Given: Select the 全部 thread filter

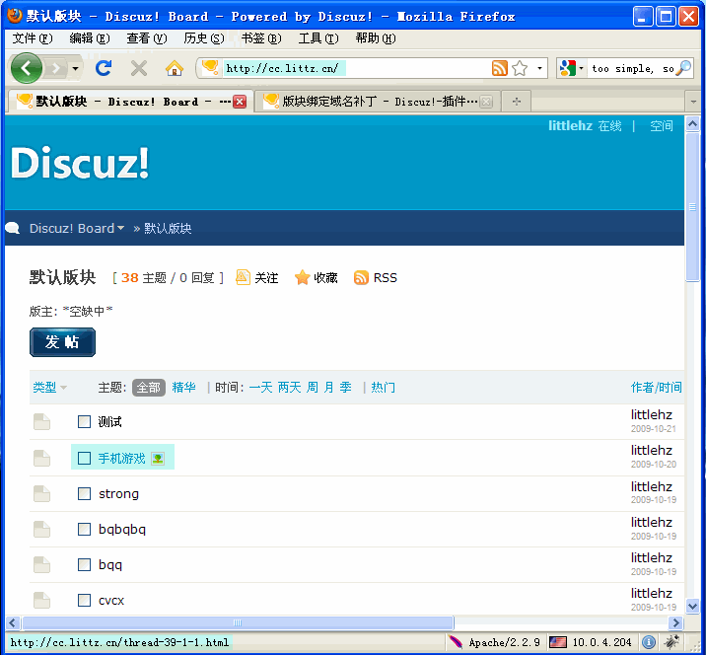Looking at the screenshot, I should coord(149,388).
